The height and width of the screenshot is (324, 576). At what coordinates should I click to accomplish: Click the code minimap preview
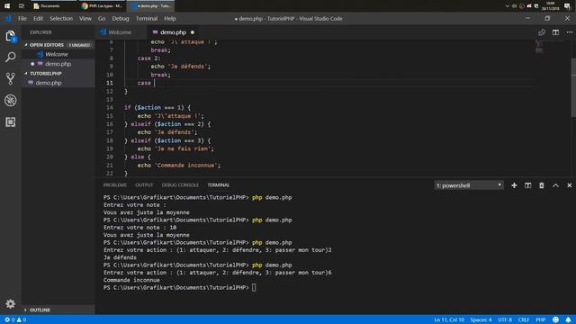pos(539,47)
